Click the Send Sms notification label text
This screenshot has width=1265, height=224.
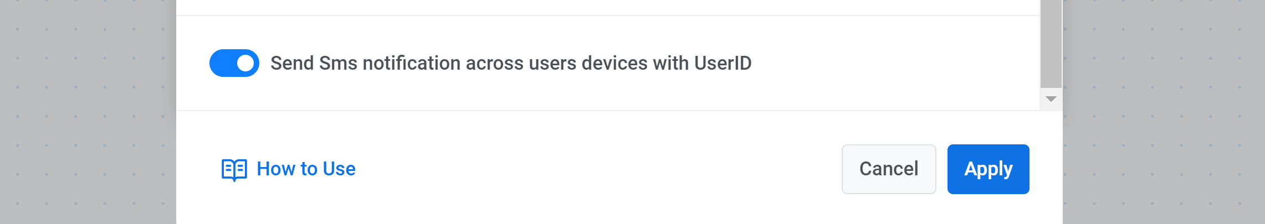coord(510,63)
